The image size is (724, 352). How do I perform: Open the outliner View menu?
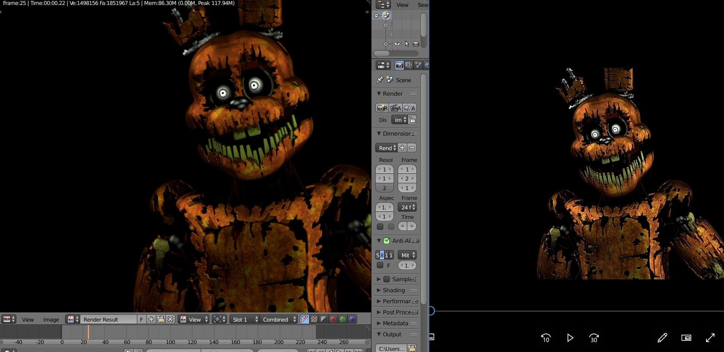[x=402, y=5]
